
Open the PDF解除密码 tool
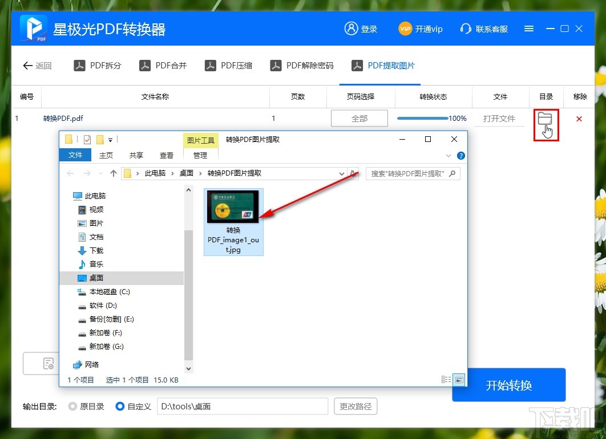coord(302,65)
